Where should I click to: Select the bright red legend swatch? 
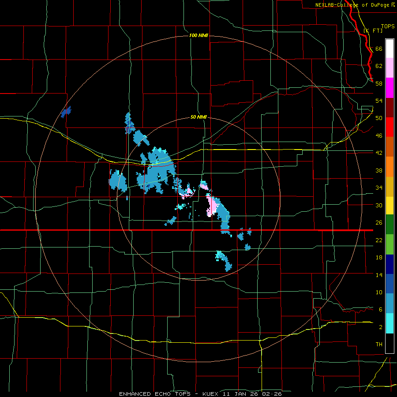click(x=390, y=127)
